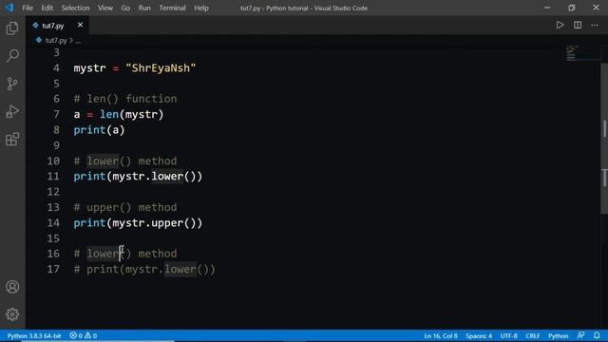Click the comment '# len() function'
Screen dimensions: 608x342
(125, 99)
